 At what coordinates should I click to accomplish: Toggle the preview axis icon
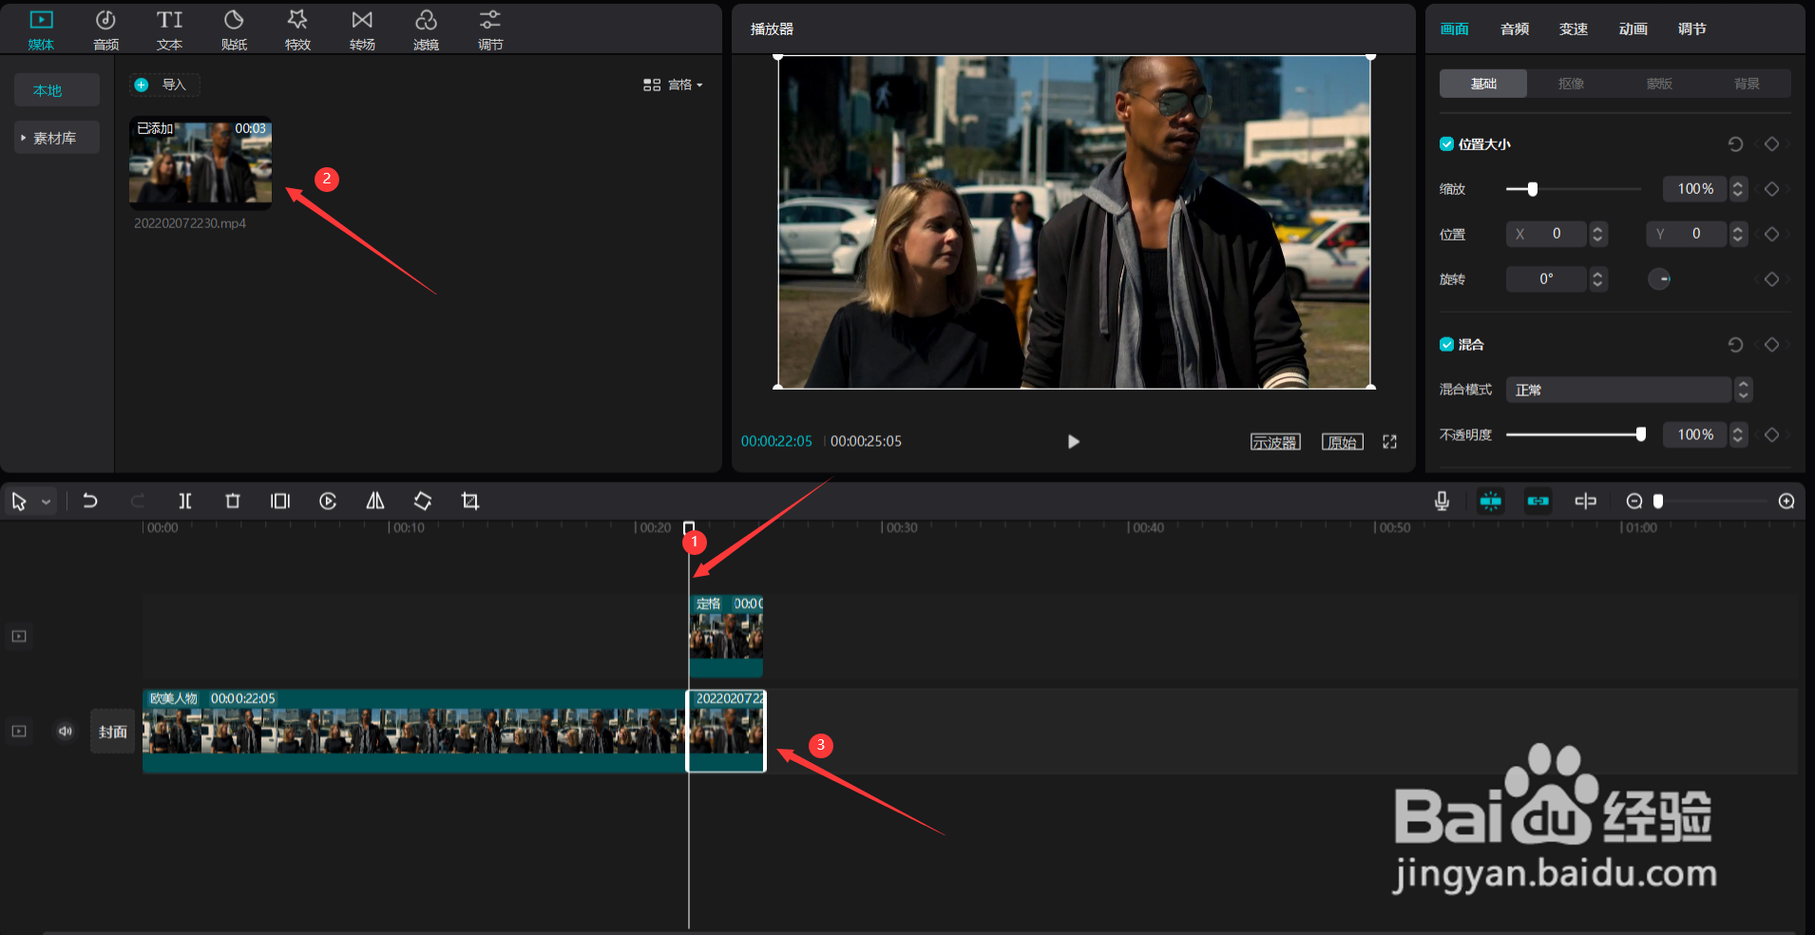[1585, 501]
